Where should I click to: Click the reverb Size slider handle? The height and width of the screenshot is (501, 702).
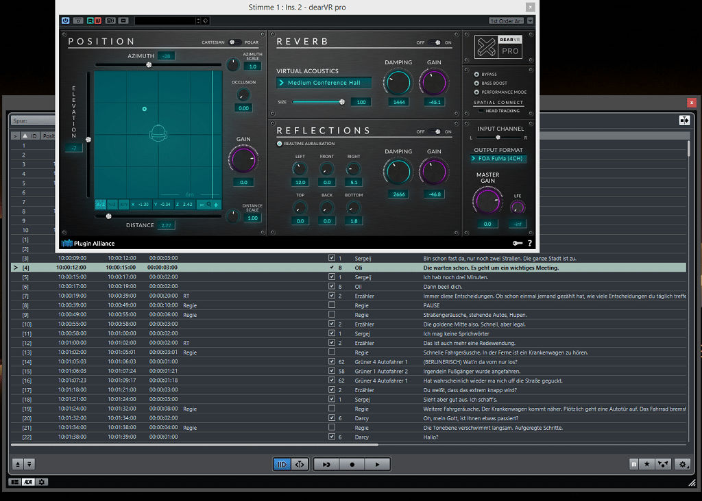tap(342, 102)
